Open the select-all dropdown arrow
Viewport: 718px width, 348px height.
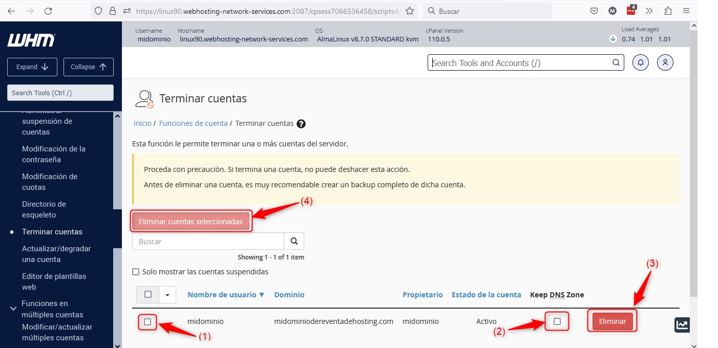pos(167,295)
